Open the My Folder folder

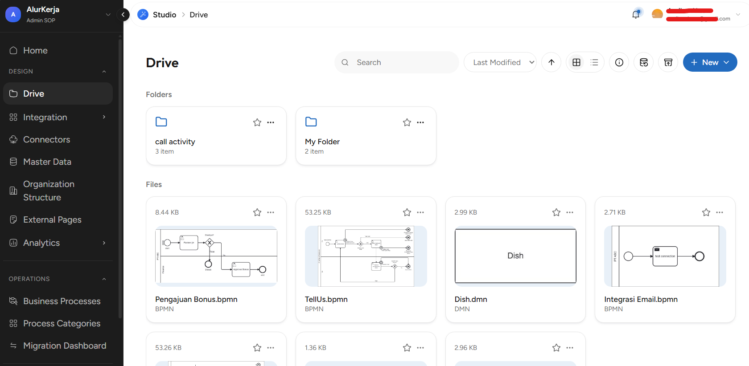click(366, 136)
